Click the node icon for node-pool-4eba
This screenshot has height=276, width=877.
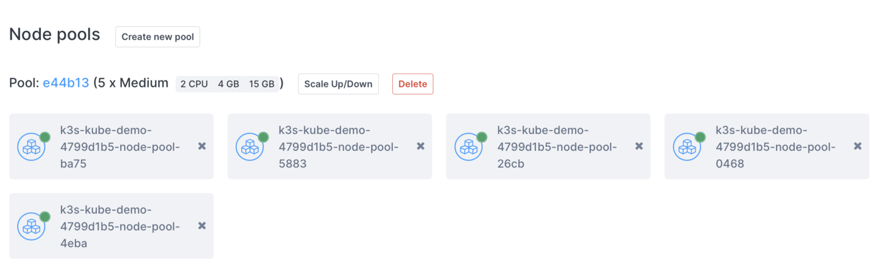coord(31,226)
